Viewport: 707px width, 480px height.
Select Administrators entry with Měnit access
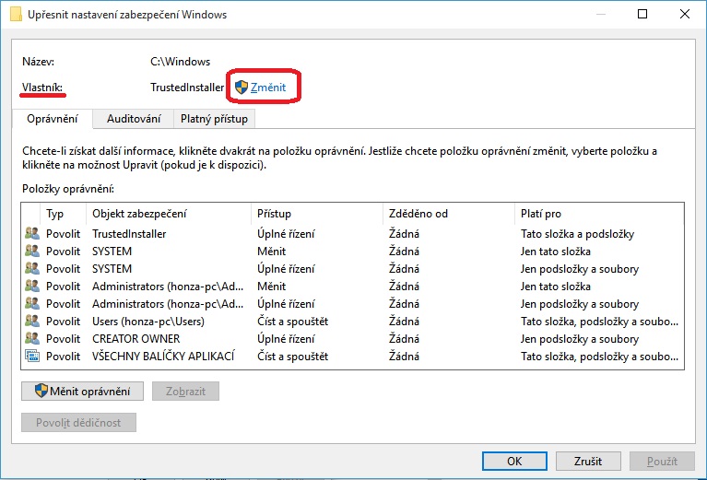[x=353, y=287]
